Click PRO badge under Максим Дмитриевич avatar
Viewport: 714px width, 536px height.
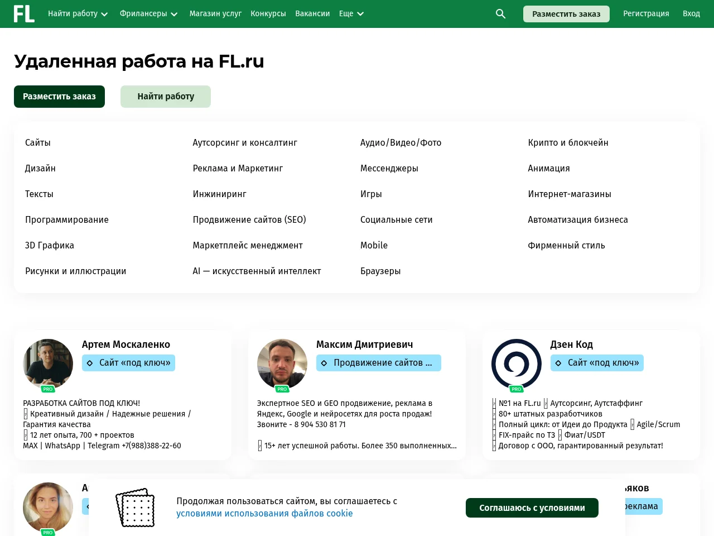[x=282, y=389]
